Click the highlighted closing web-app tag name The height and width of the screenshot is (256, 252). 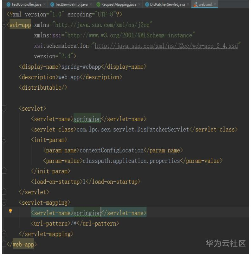[23, 244]
